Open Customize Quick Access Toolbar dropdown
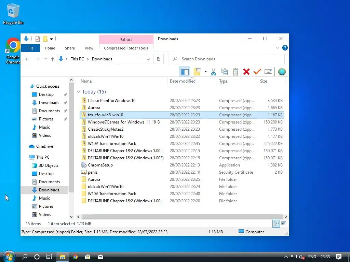 click(51, 39)
